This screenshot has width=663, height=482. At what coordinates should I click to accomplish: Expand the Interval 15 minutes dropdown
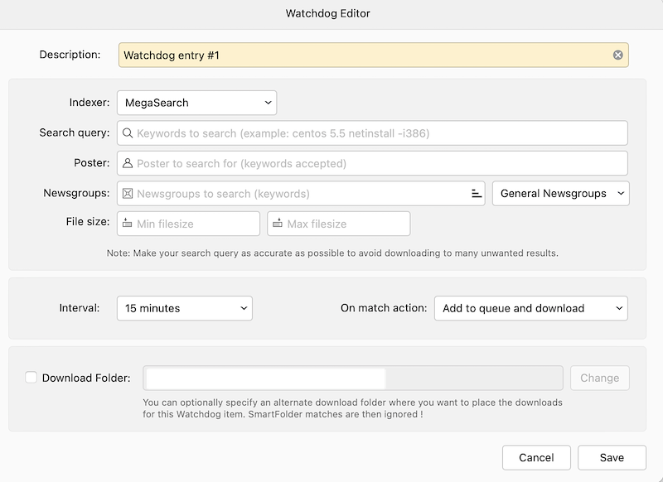click(x=185, y=308)
